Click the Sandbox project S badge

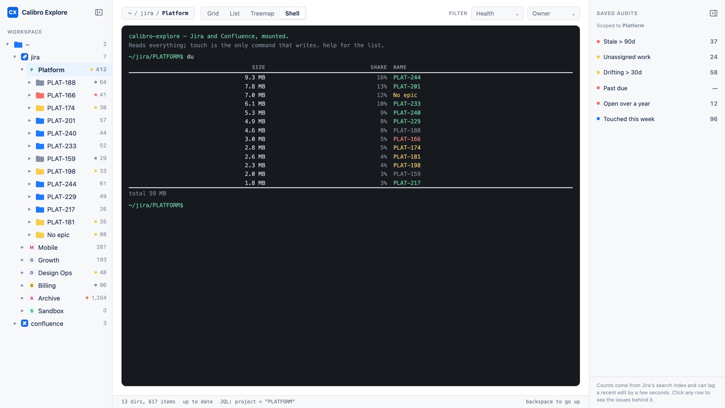pos(32,311)
